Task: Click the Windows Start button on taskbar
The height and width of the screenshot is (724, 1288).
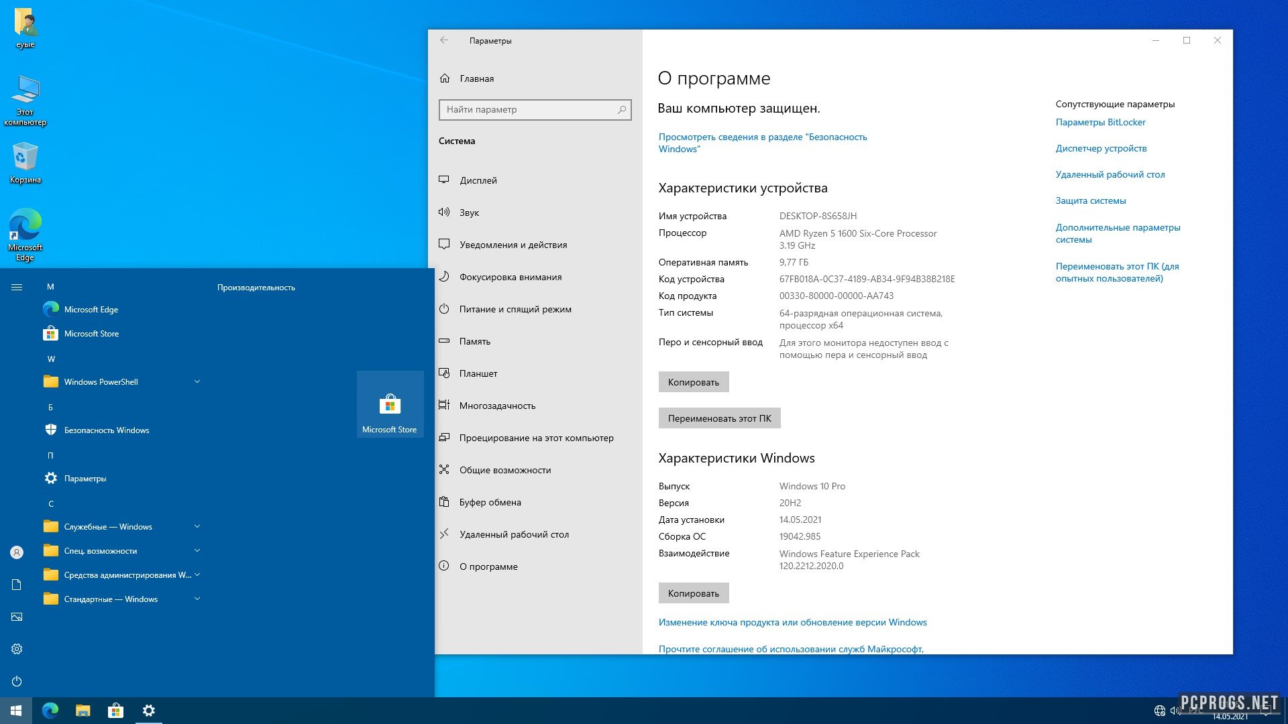Action: tap(16, 711)
